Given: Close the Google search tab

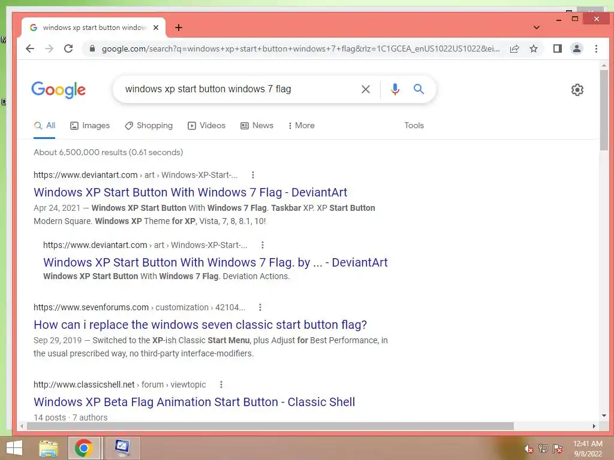Looking at the screenshot, I should [x=156, y=28].
